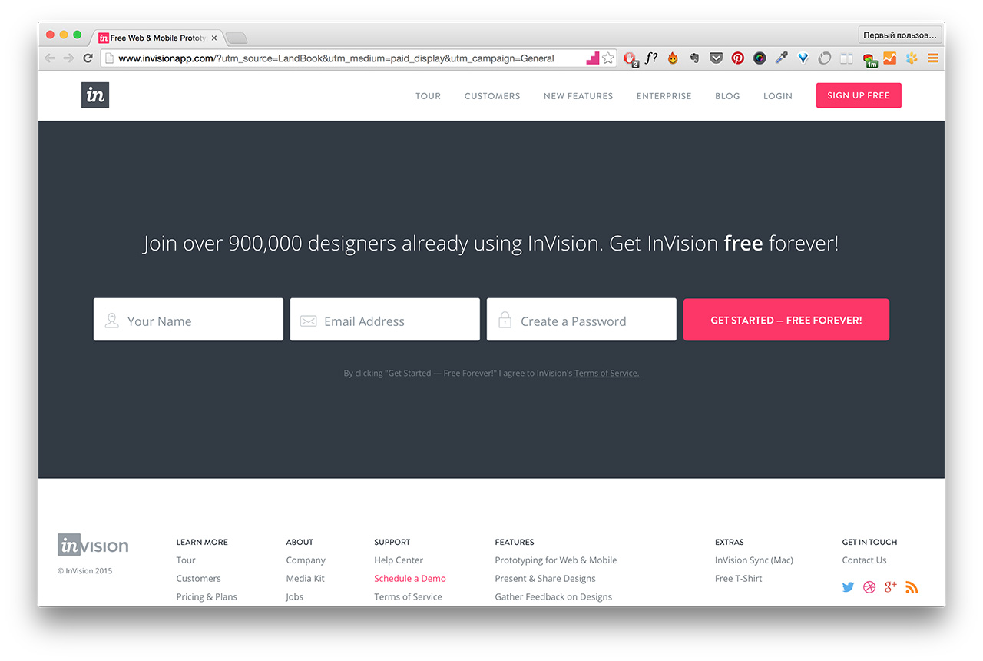Open the Terms of Service link below form
This screenshot has width=983, height=661.
[x=606, y=374]
